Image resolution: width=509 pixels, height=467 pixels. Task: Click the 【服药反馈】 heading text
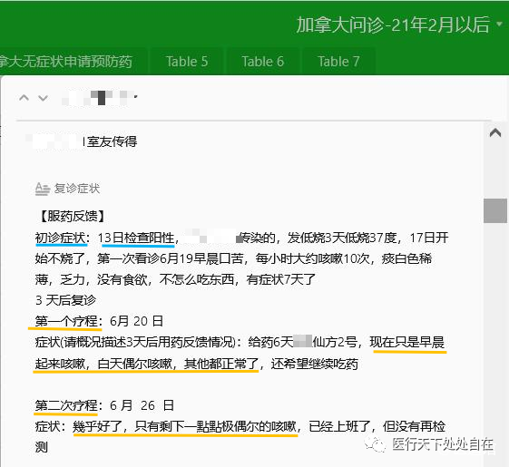tap(72, 217)
